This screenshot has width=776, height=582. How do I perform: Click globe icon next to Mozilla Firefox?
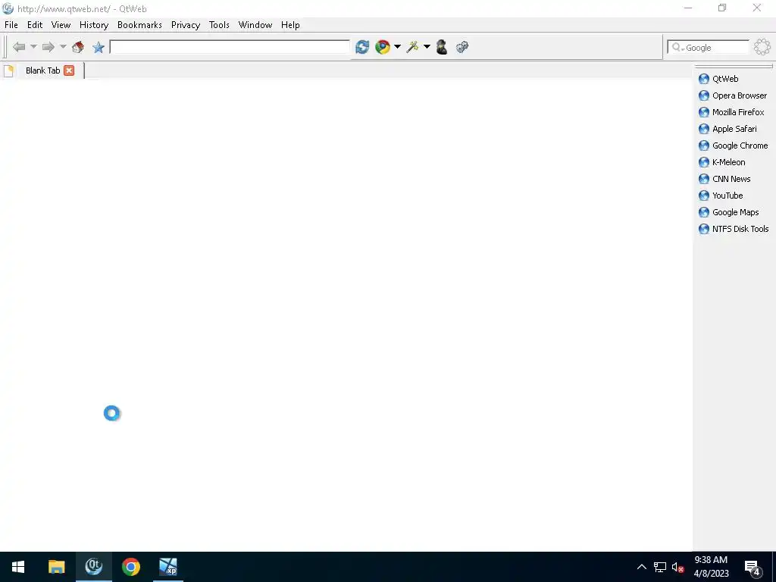tap(704, 112)
